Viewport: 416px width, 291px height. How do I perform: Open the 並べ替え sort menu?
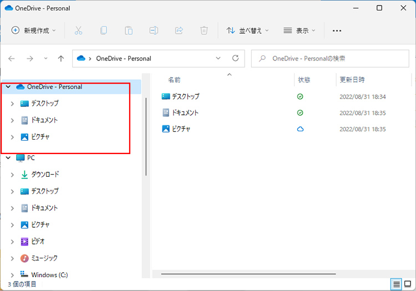click(247, 30)
